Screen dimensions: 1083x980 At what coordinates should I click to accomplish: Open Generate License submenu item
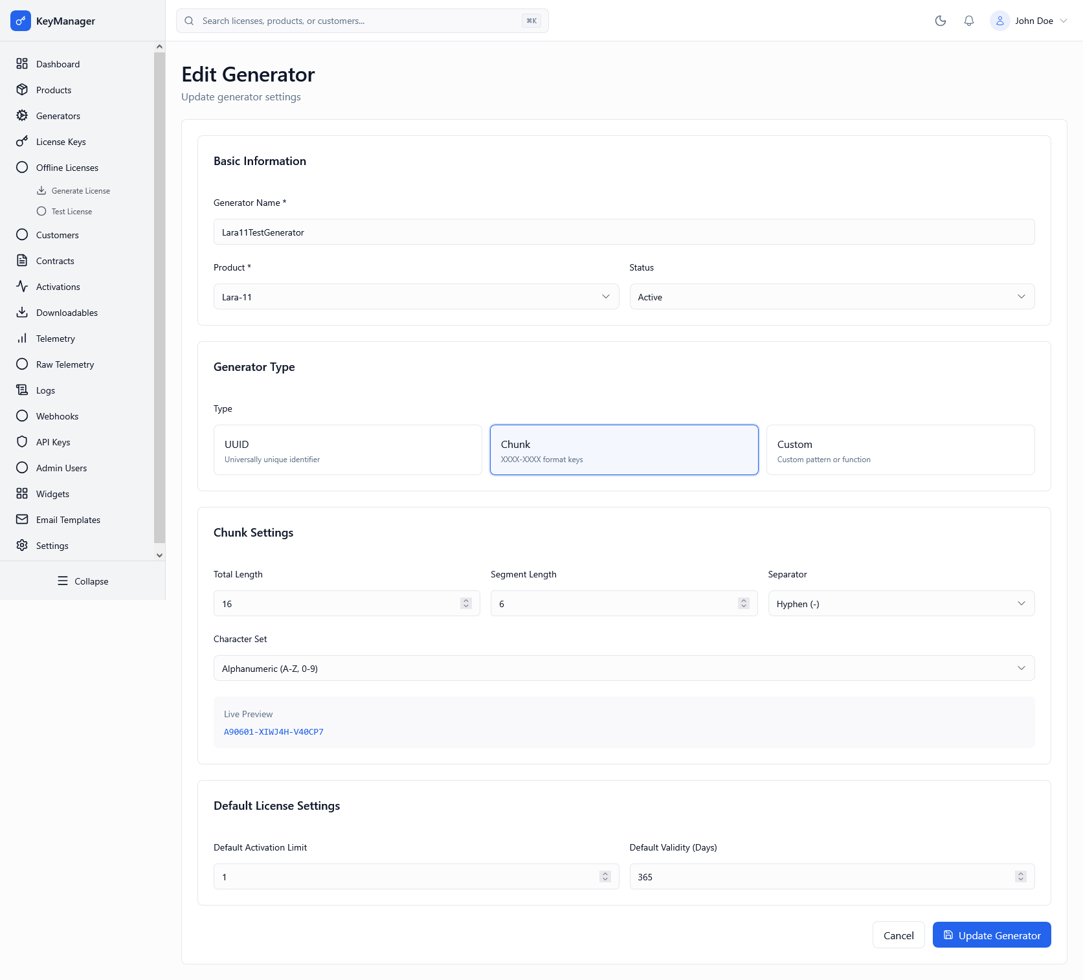[x=80, y=191]
